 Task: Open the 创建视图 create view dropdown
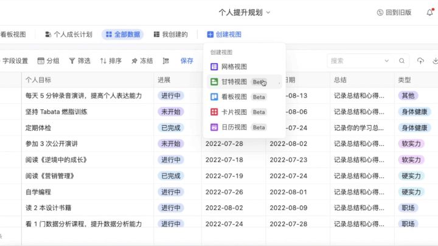click(x=224, y=35)
